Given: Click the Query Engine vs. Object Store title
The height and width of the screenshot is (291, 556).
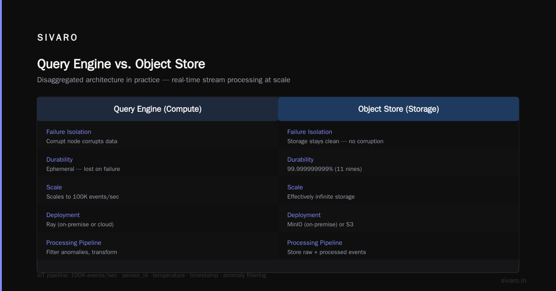Looking at the screenshot, I should point(121,64).
